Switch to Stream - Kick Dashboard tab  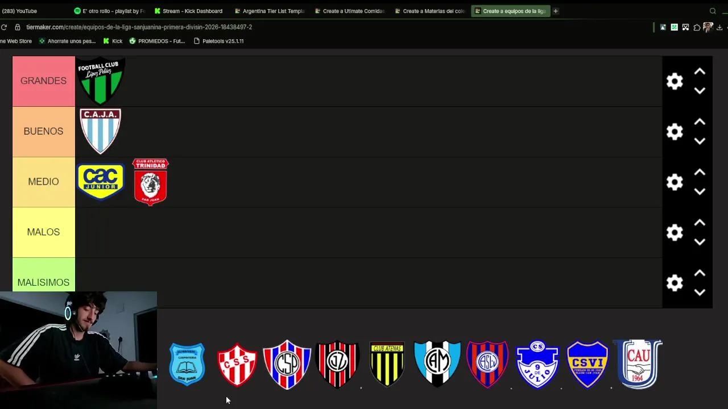coord(189,11)
